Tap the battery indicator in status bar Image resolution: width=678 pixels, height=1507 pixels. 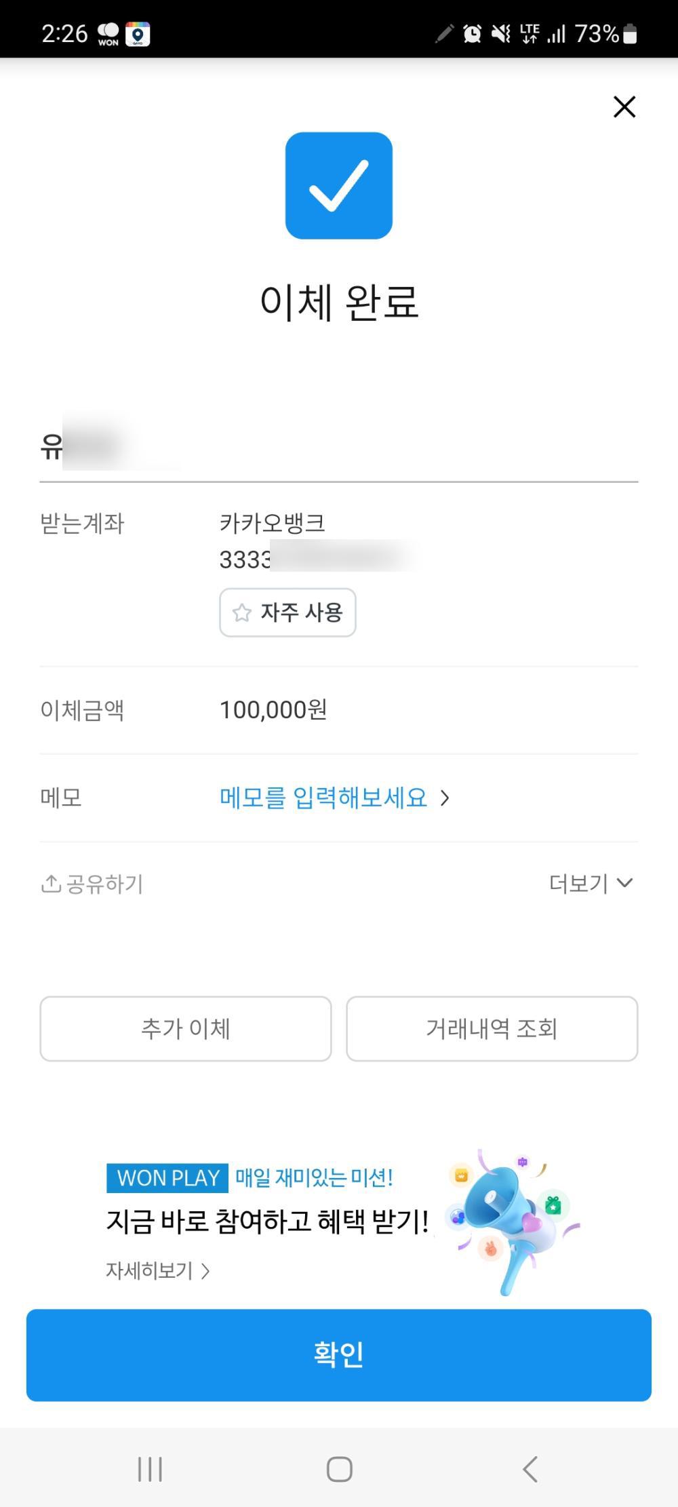(x=630, y=33)
